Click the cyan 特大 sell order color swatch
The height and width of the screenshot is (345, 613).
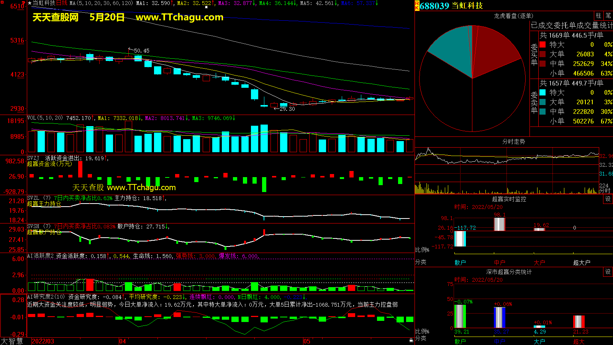pyautogui.click(x=543, y=92)
